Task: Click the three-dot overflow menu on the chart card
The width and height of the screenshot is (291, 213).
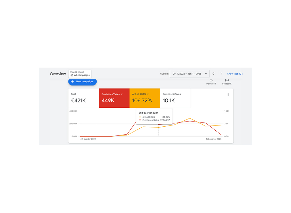Action: (x=228, y=94)
